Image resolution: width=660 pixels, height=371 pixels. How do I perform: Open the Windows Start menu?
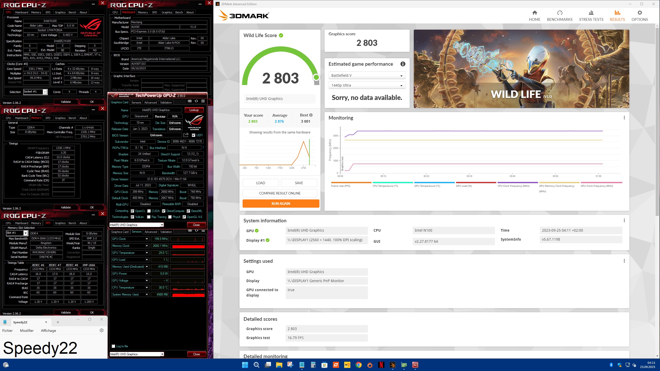(x=245, y=365)
